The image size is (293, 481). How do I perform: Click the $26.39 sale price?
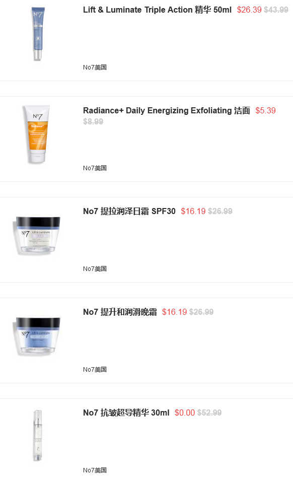249,10
